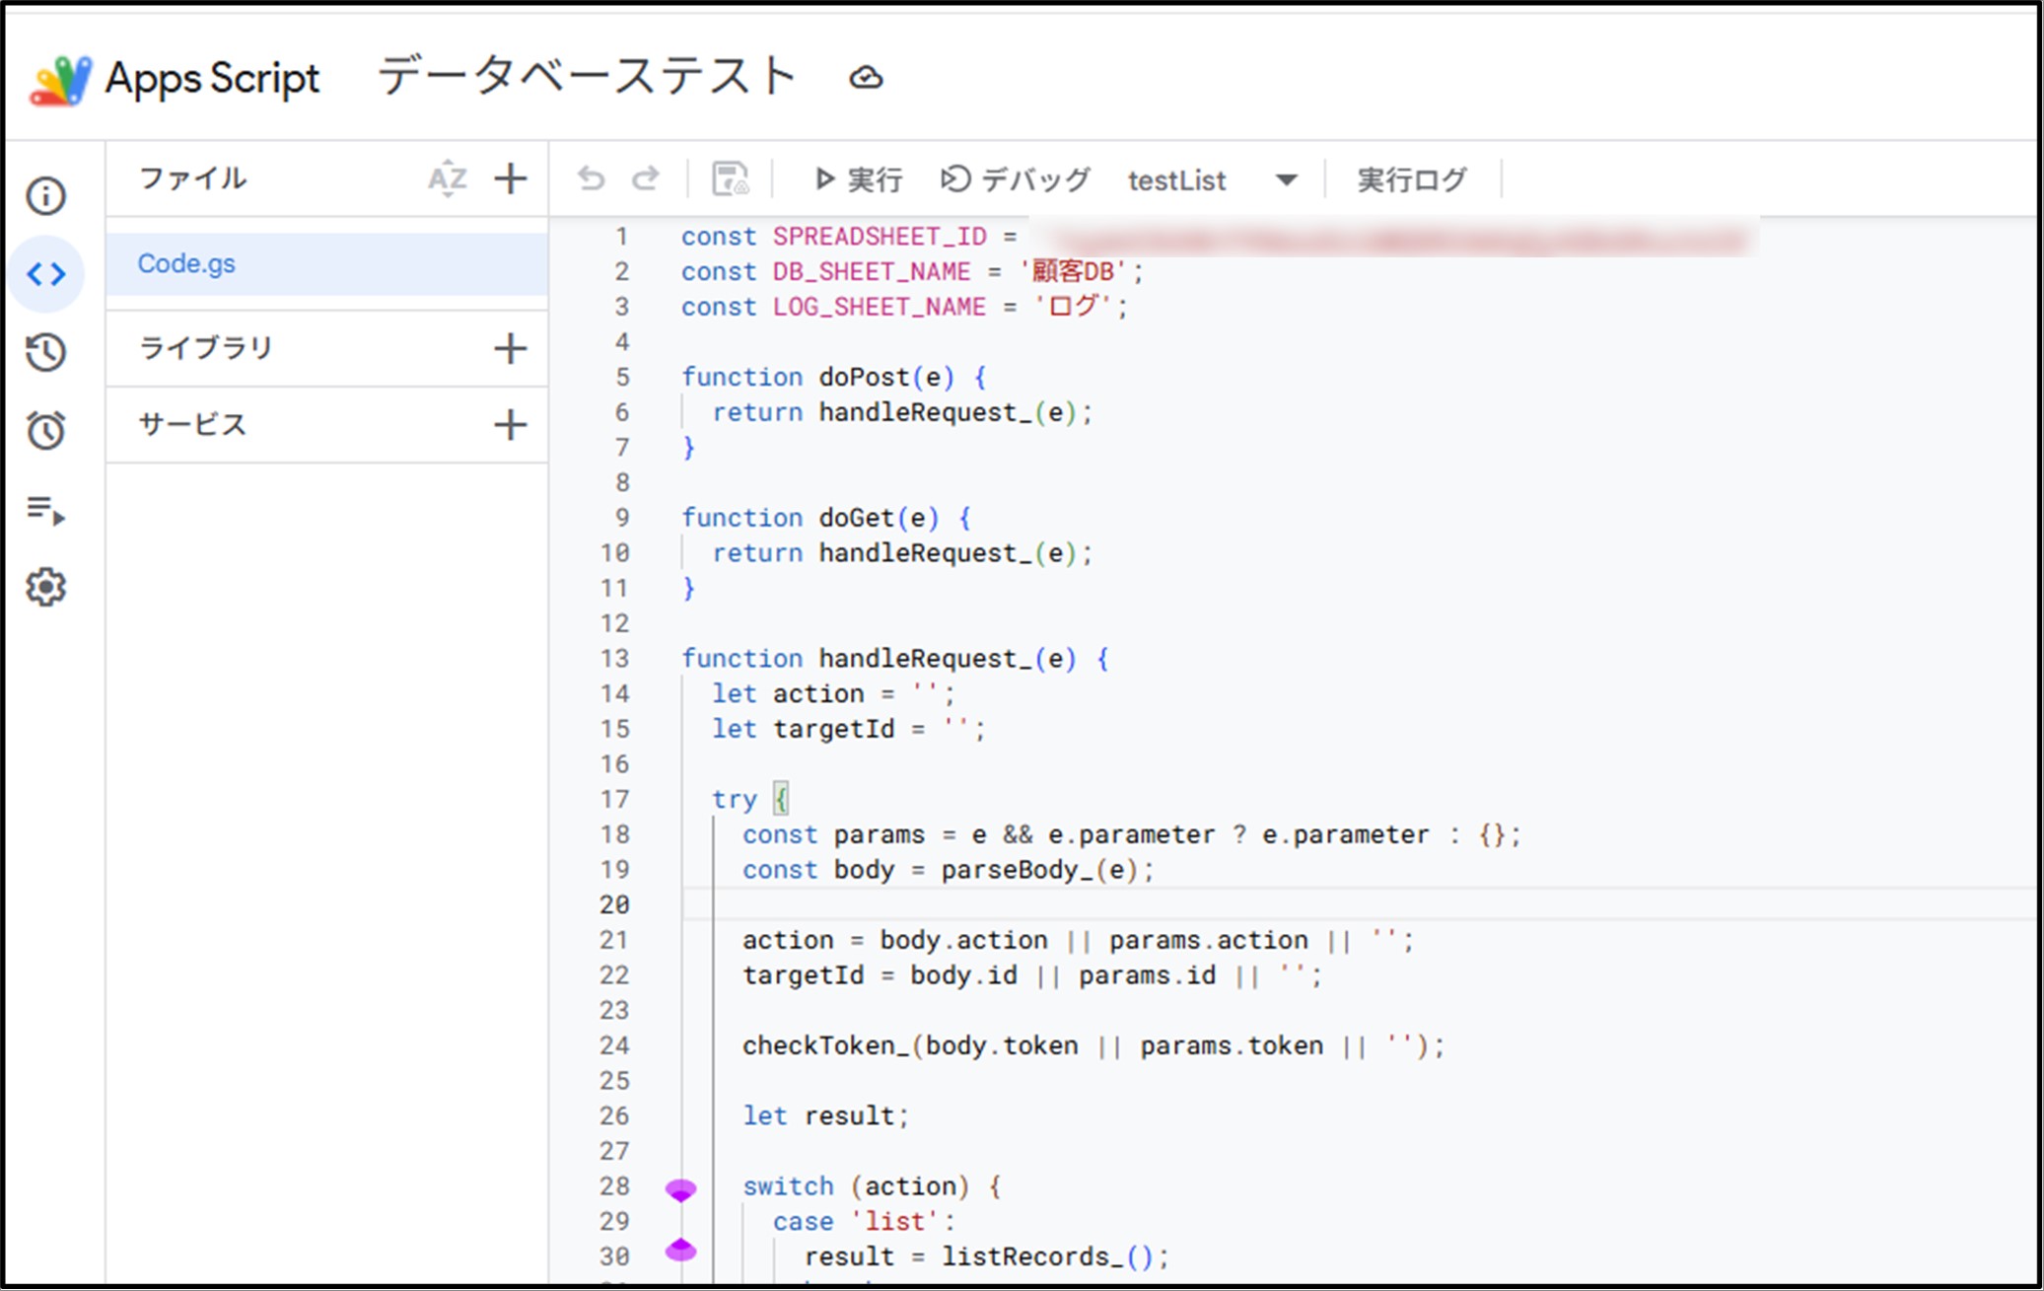
Task: Click 'let result;' on line 26
Action: 825,1116
